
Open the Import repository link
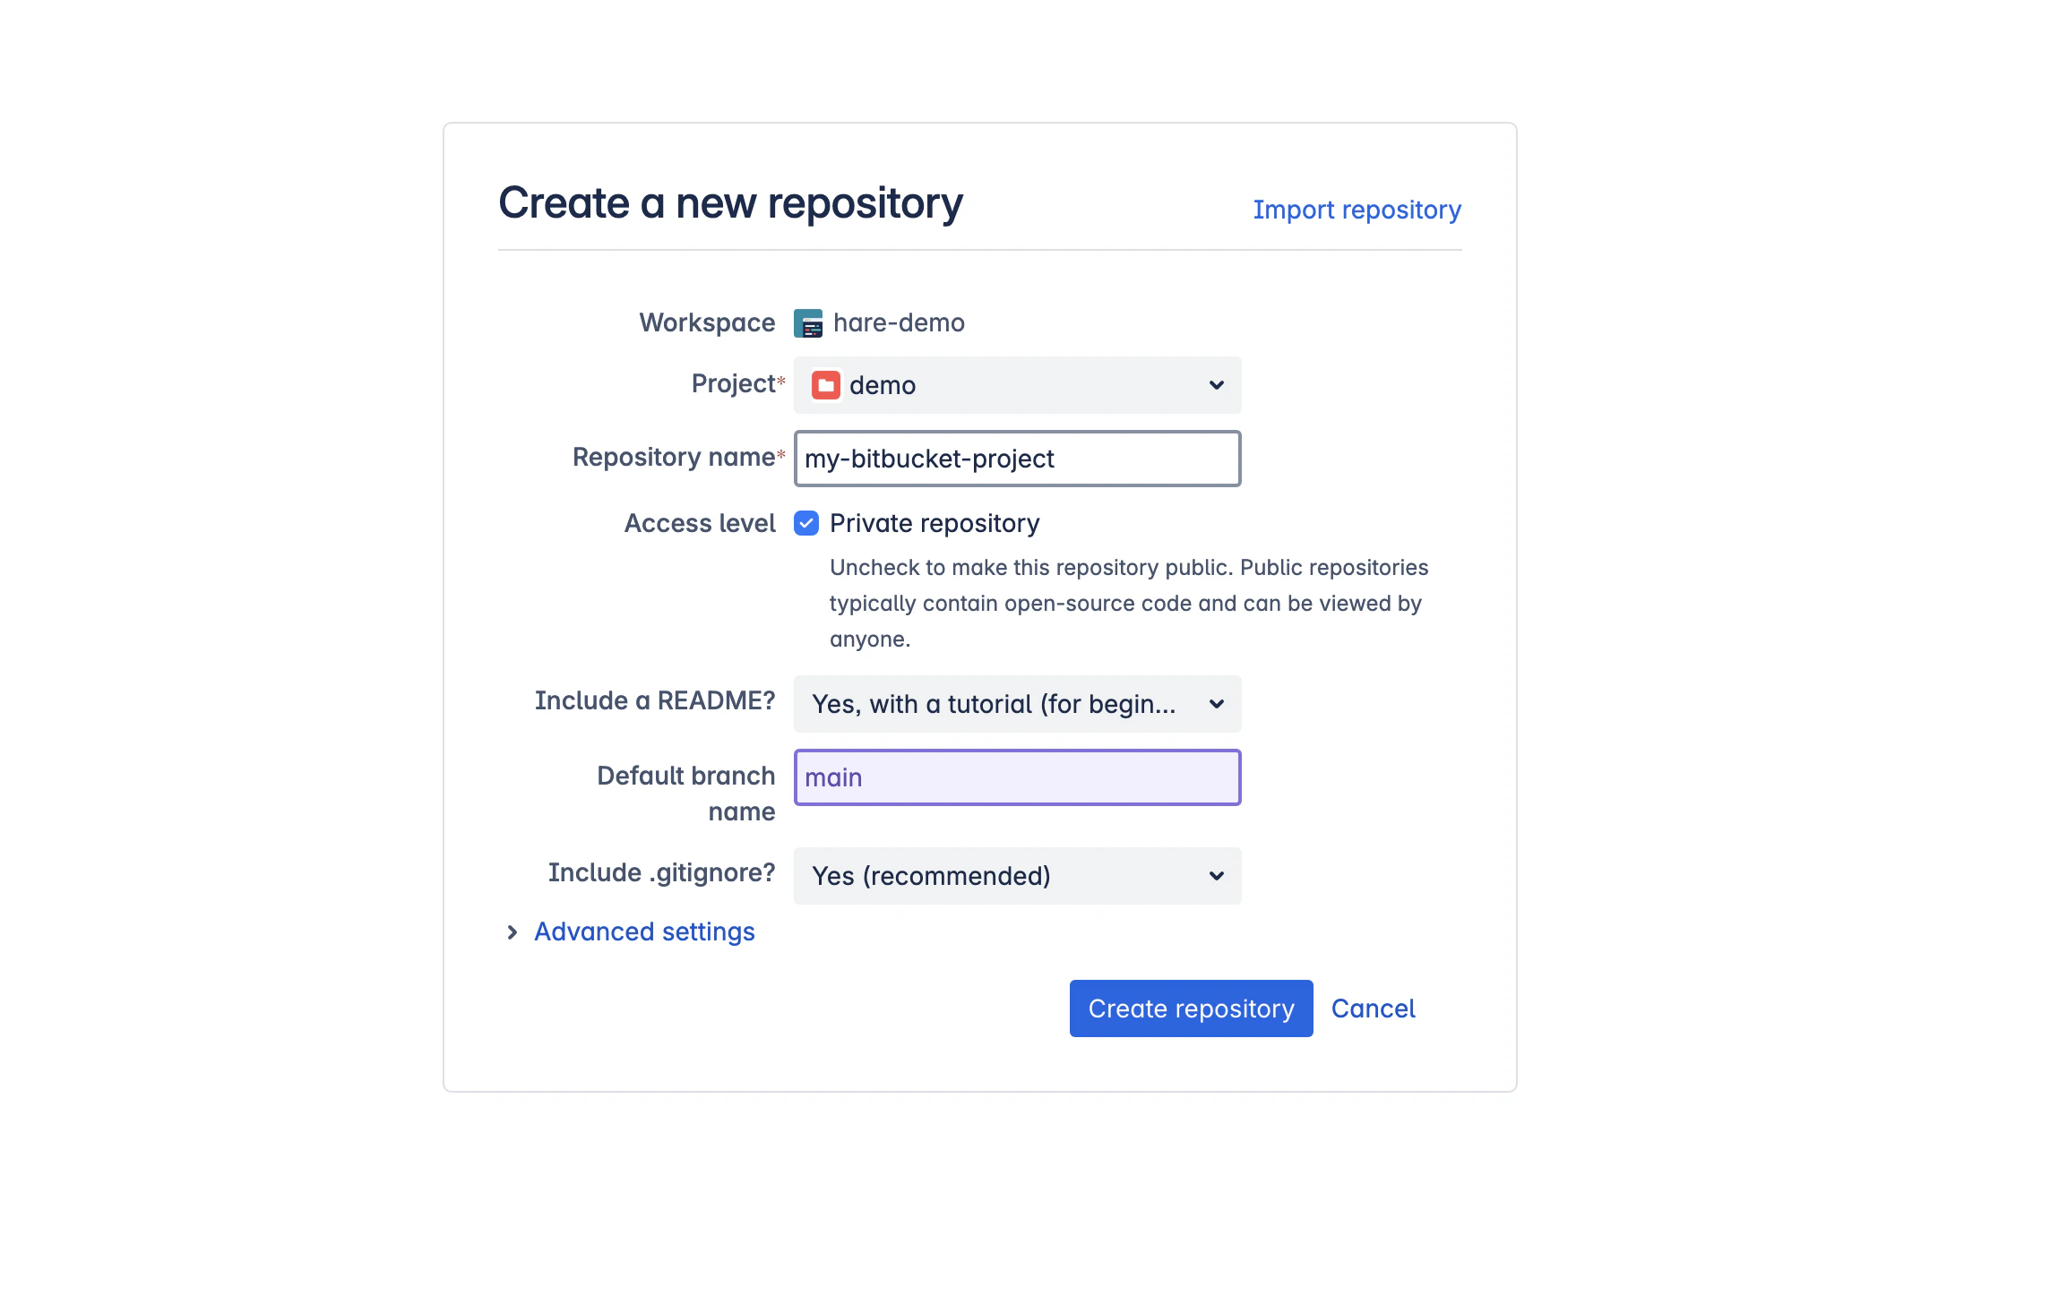tap(1357, 210)
